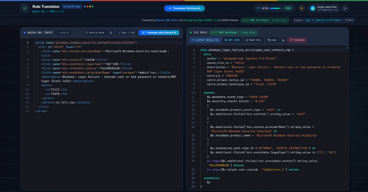The image size is (368, 192).
Task: Run the Tier-1 AST button
Action: click(126, 33)
